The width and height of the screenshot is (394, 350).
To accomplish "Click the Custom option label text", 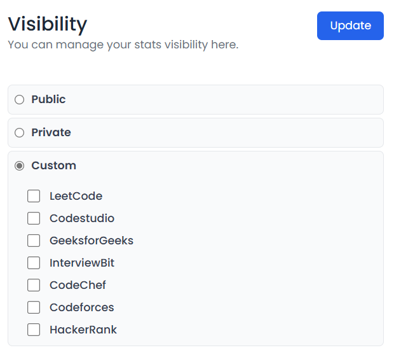I will point(53,165).
